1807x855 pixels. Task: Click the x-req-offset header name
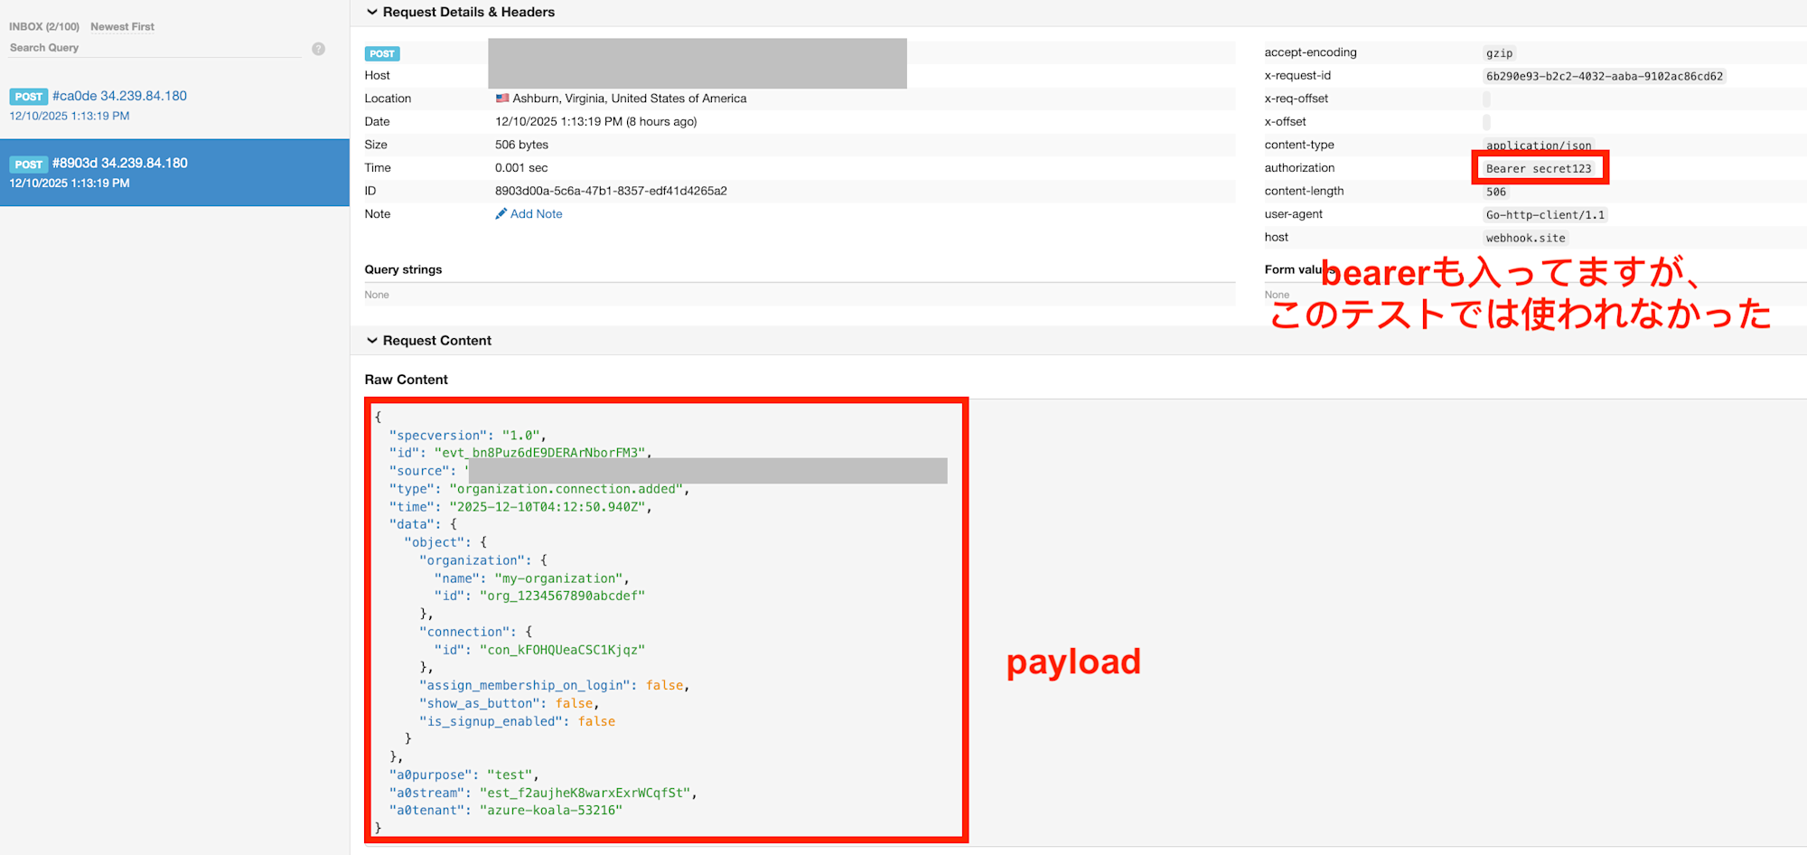(x=1297, y=99)
